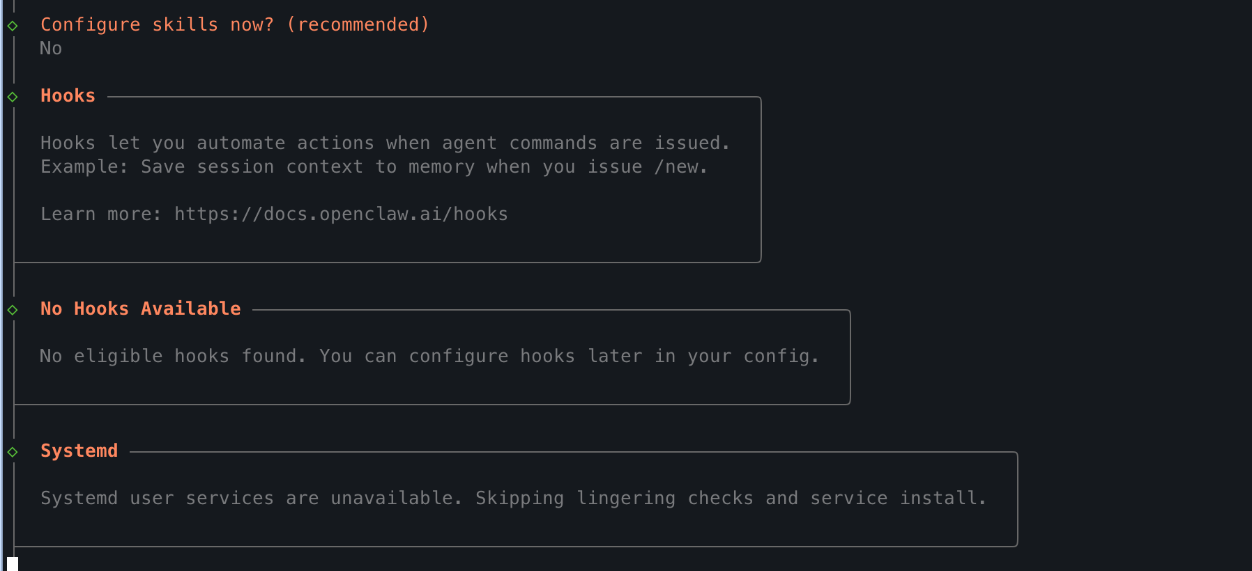This screenshot has height=571, width=1252.
Task: Click the "(recommended)" text in the prompt
Action: (x=358, y=24)
